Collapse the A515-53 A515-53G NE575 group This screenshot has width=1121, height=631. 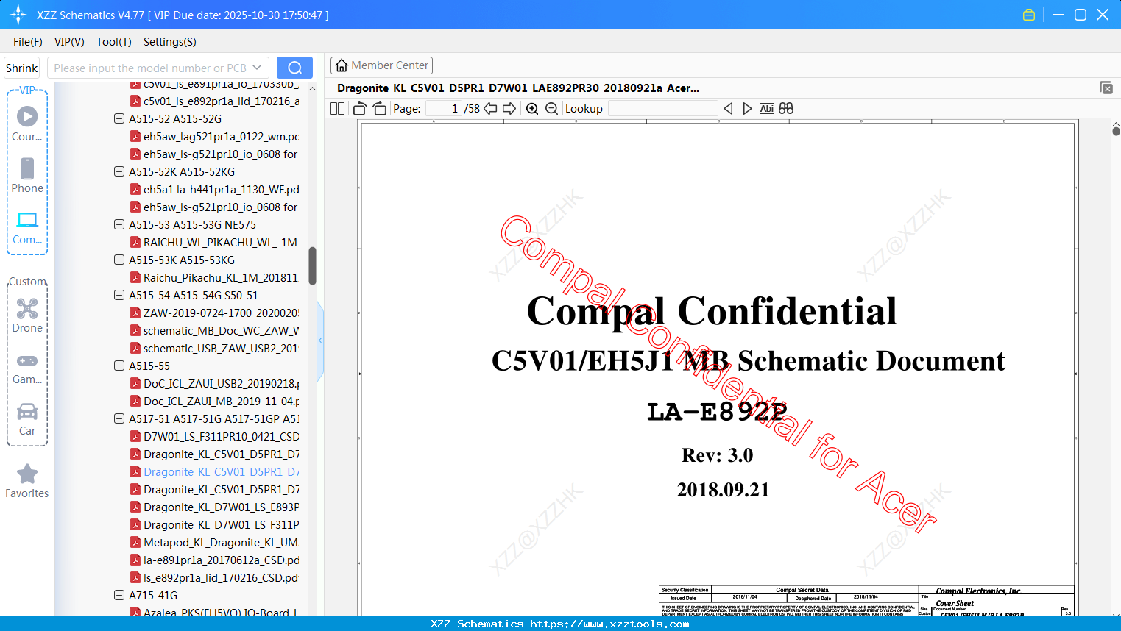pos(119,224)
